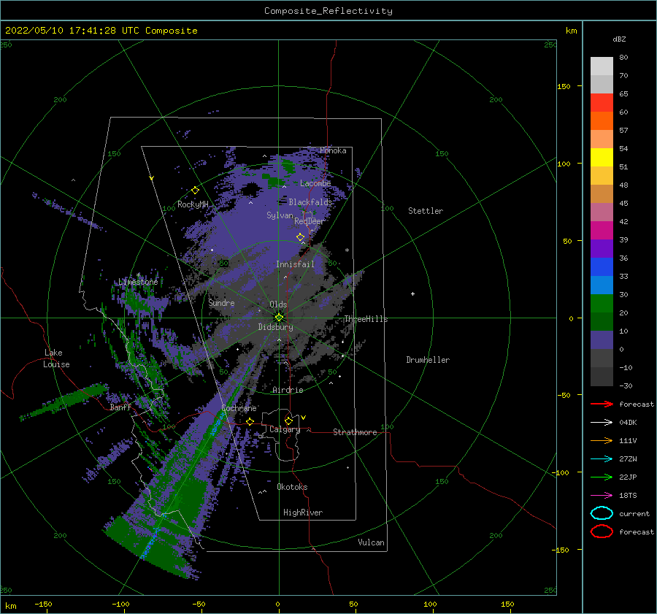Click the Sundre town label
Screen dimensions: 657x614
coord(222,302)
